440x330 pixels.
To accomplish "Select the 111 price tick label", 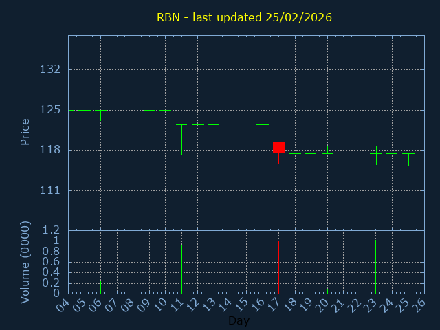I will [50, 190].
